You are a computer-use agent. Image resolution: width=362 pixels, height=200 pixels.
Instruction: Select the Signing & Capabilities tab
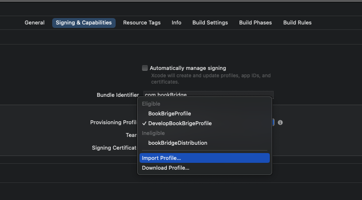pos(84,22)
